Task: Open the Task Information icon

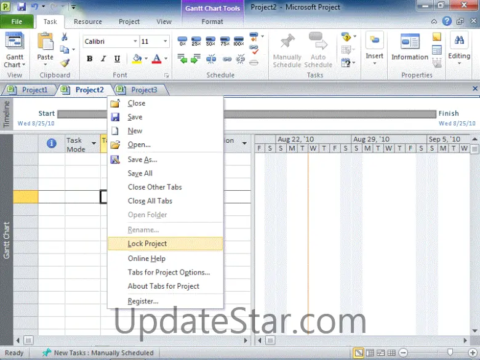Action: (410, 41)
